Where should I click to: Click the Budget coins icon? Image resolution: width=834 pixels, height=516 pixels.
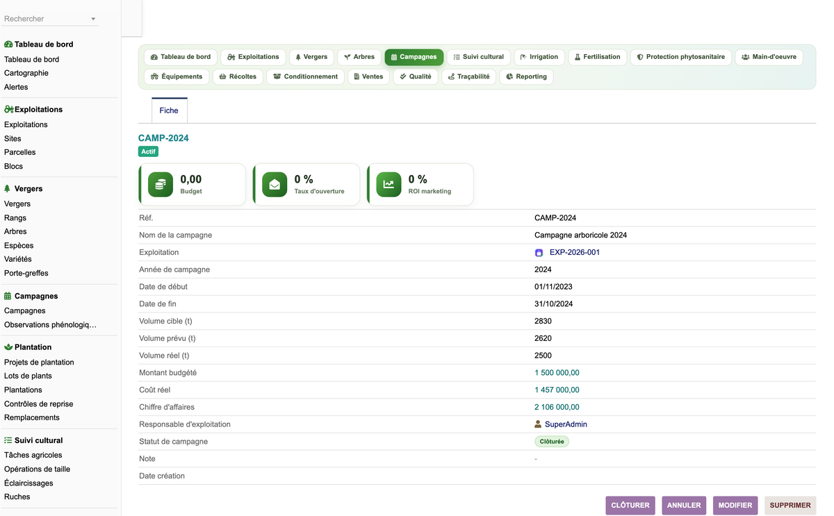161,185
